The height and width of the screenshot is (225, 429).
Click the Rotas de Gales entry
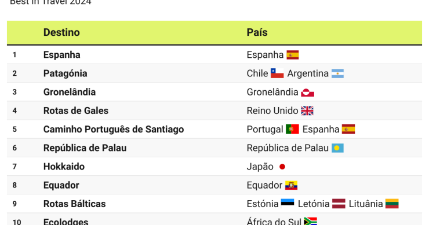click(x=76, y=110)
